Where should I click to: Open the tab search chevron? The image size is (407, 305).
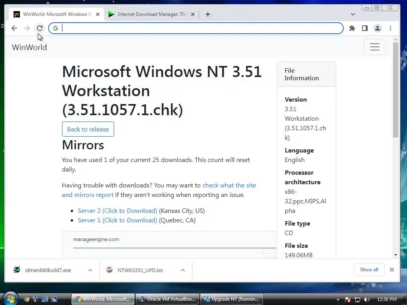click(x=353, y=14)
